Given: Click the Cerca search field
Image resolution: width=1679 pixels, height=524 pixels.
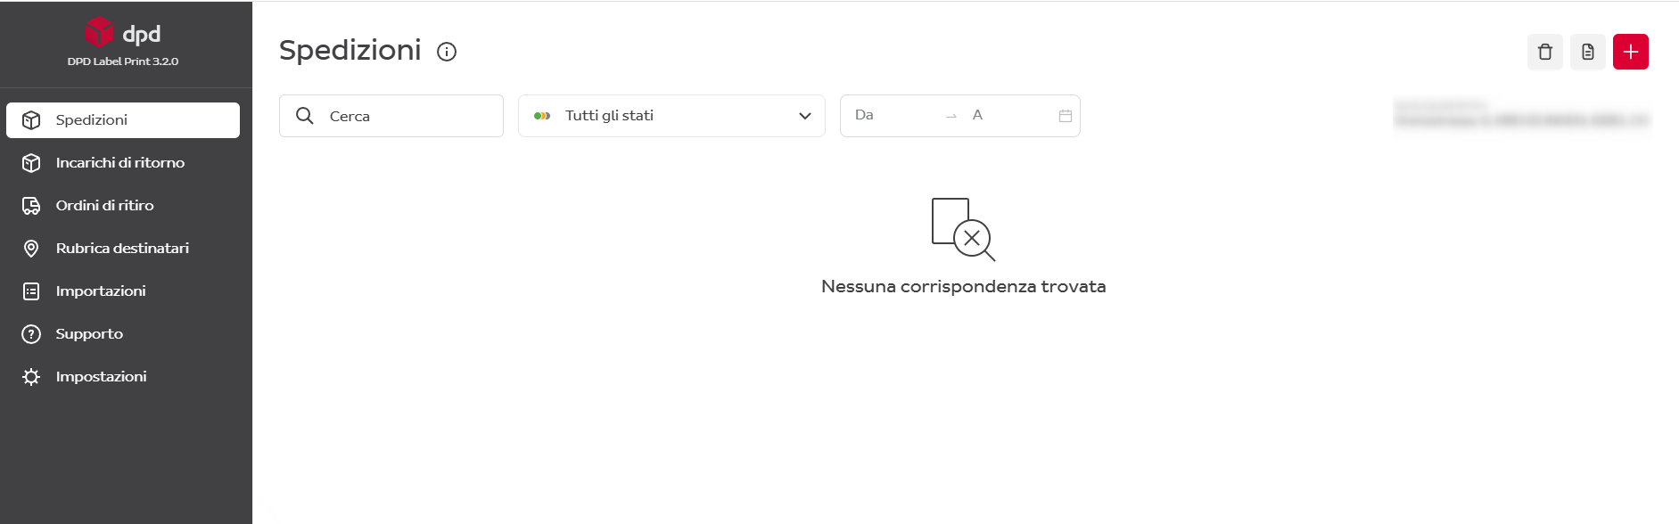Looking at the screenshot, I should (x=391, y=116).
